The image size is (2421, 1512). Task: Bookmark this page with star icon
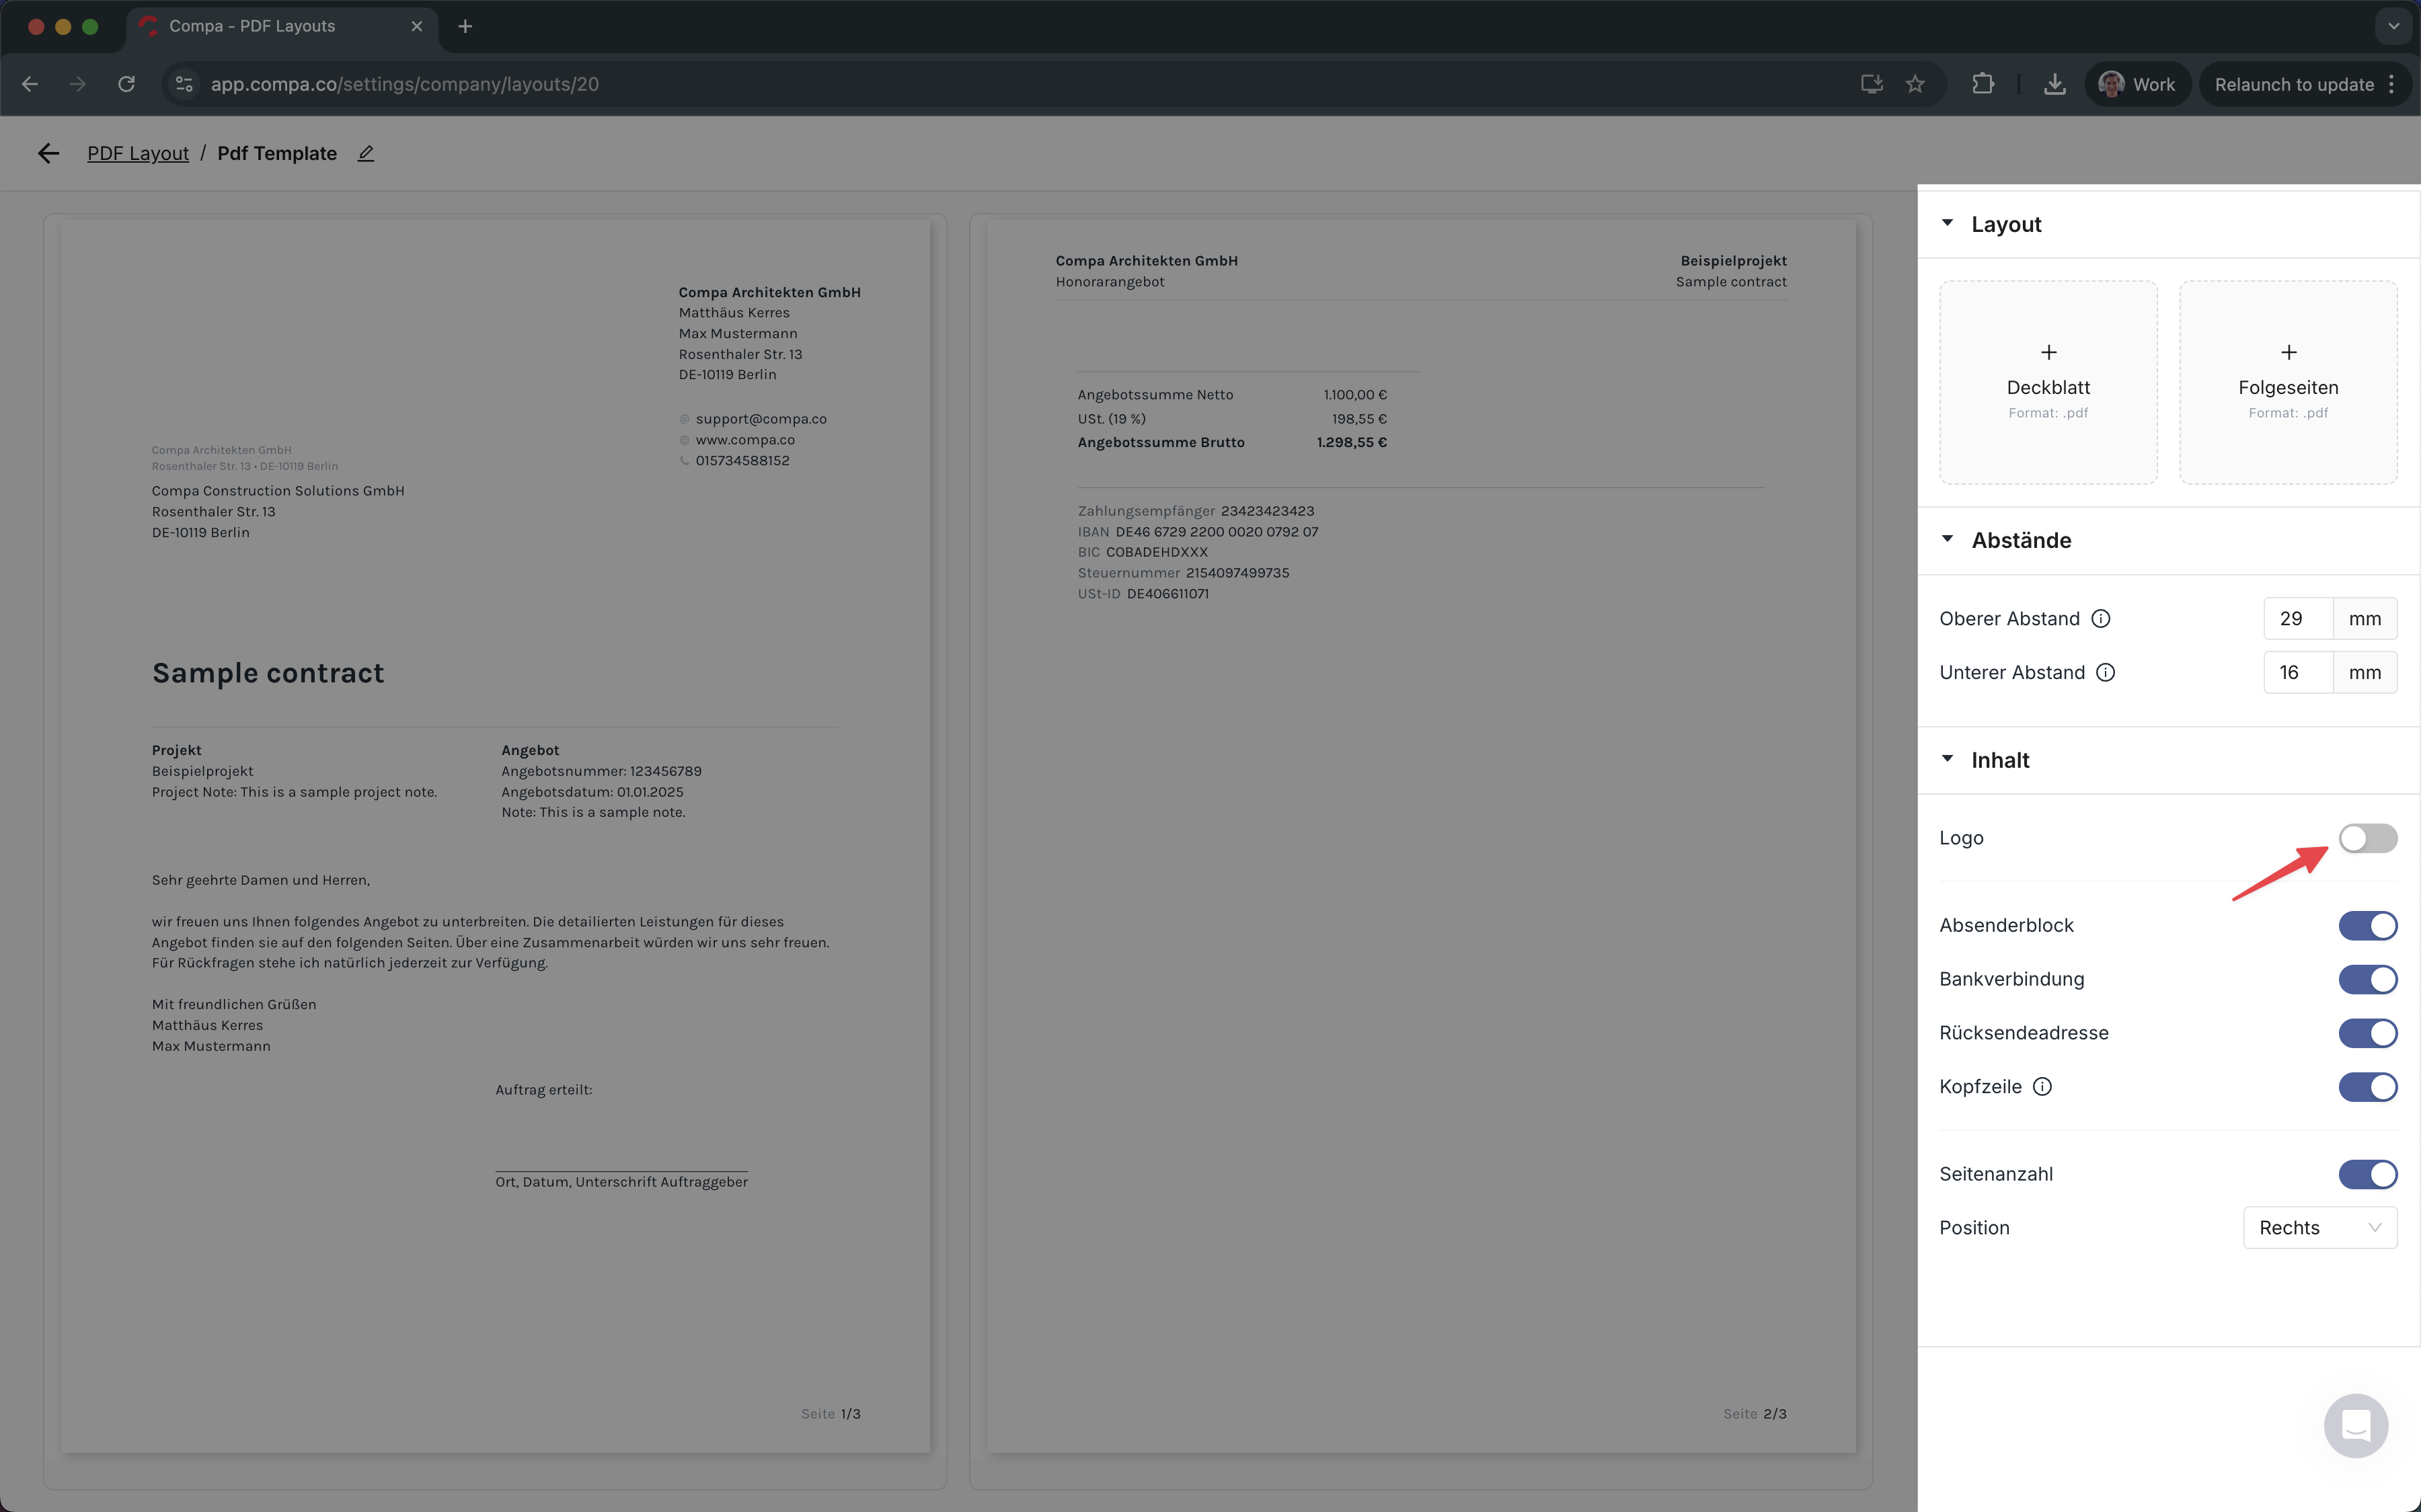coord(1915,84)
